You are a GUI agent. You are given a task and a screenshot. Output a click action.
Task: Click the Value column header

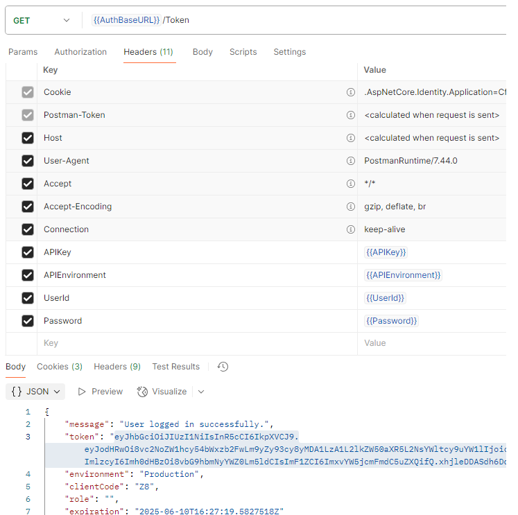[x=374, y=70]
